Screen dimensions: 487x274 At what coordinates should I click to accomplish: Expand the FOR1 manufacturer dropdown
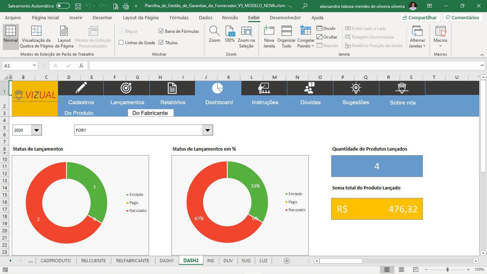pyautogui.click(x=207, y=130)
